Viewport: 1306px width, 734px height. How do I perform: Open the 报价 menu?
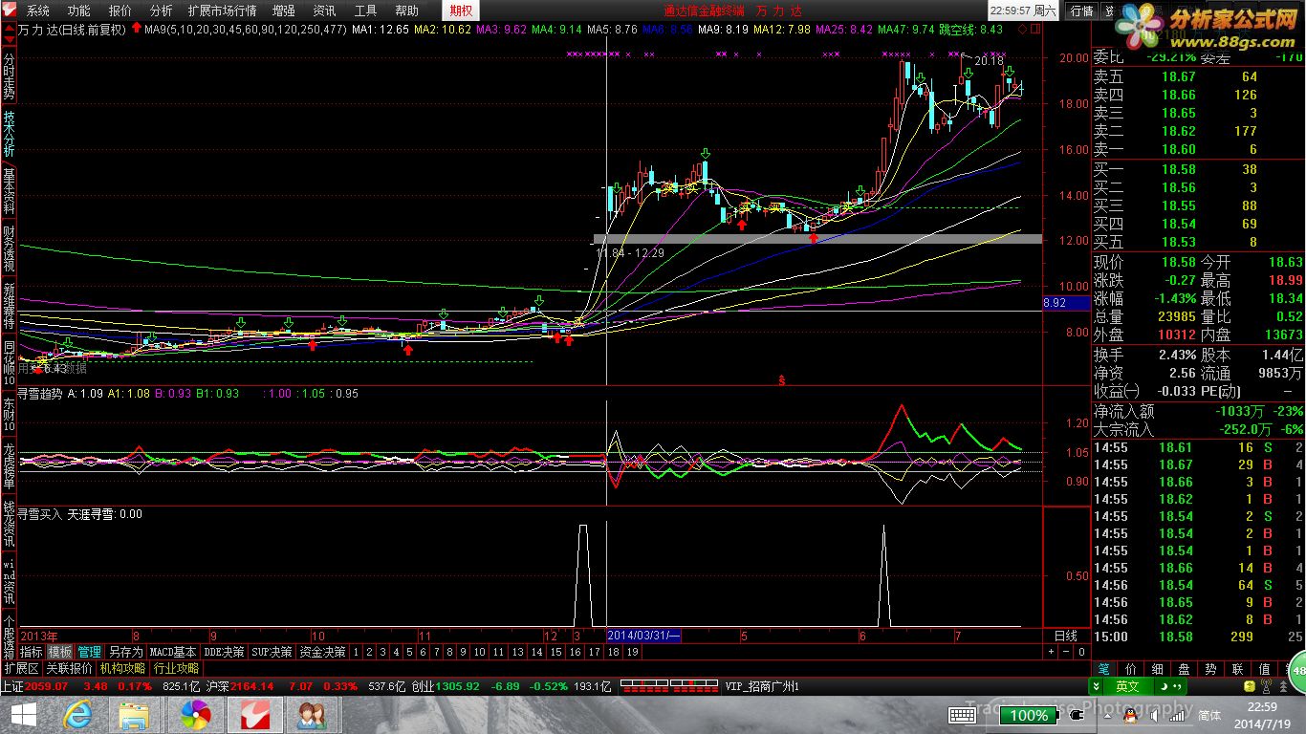coord(120,11)
